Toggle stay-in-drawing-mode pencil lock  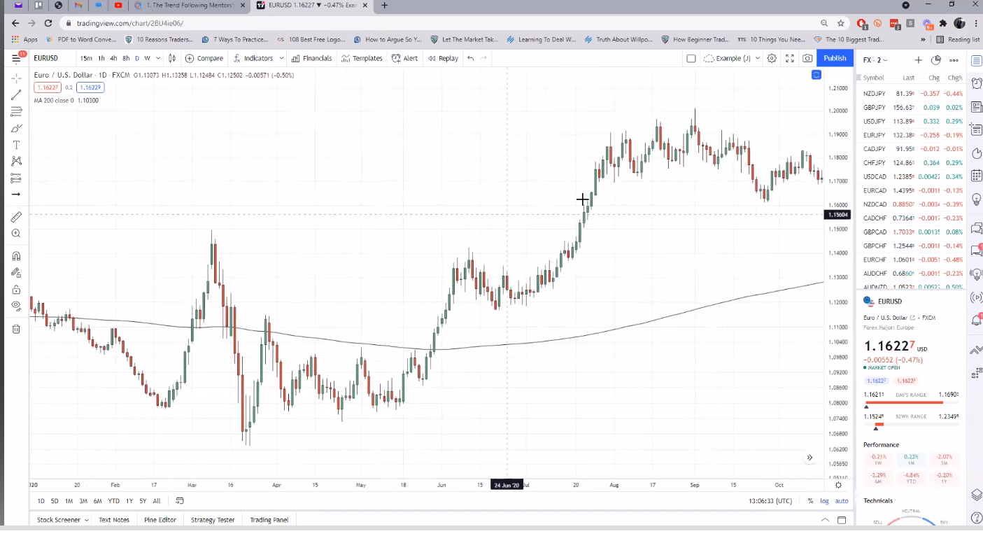(x=16, y=273)
